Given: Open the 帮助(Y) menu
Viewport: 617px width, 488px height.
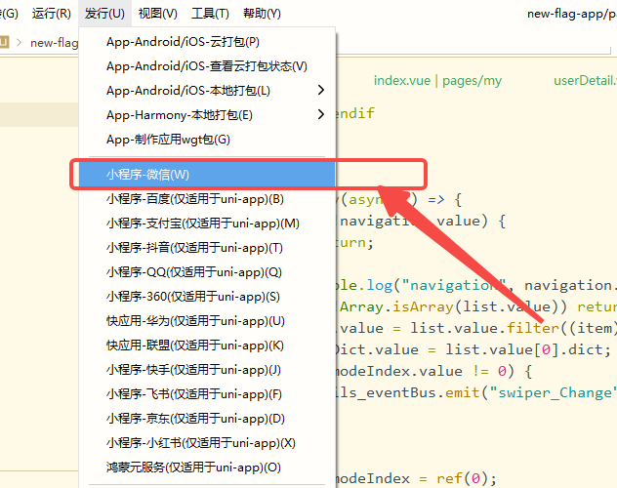Looking at the screenshot, I should [x=262, y=14].
